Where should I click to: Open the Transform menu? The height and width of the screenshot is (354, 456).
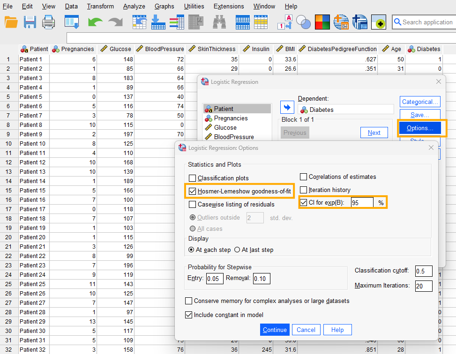click(100, 7)
